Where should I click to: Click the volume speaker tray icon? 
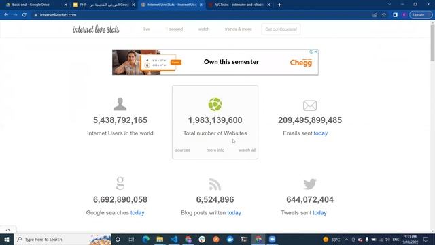387,239
